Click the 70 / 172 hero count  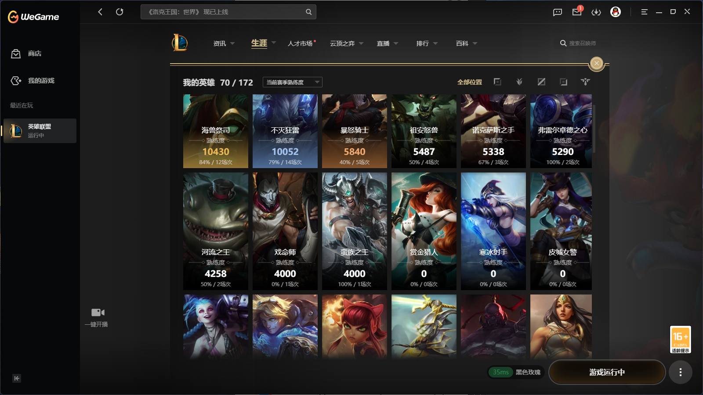click(236, 83)
